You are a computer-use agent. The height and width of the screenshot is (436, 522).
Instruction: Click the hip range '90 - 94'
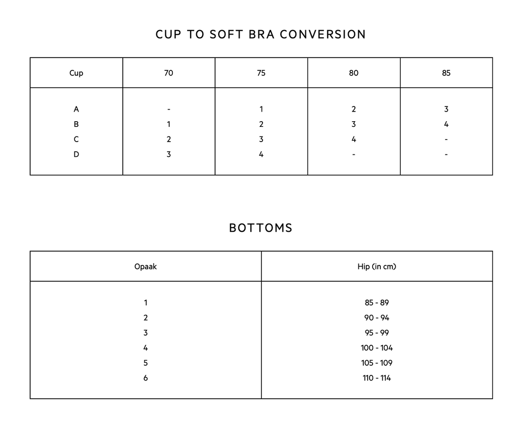click(x=377, y=318)
